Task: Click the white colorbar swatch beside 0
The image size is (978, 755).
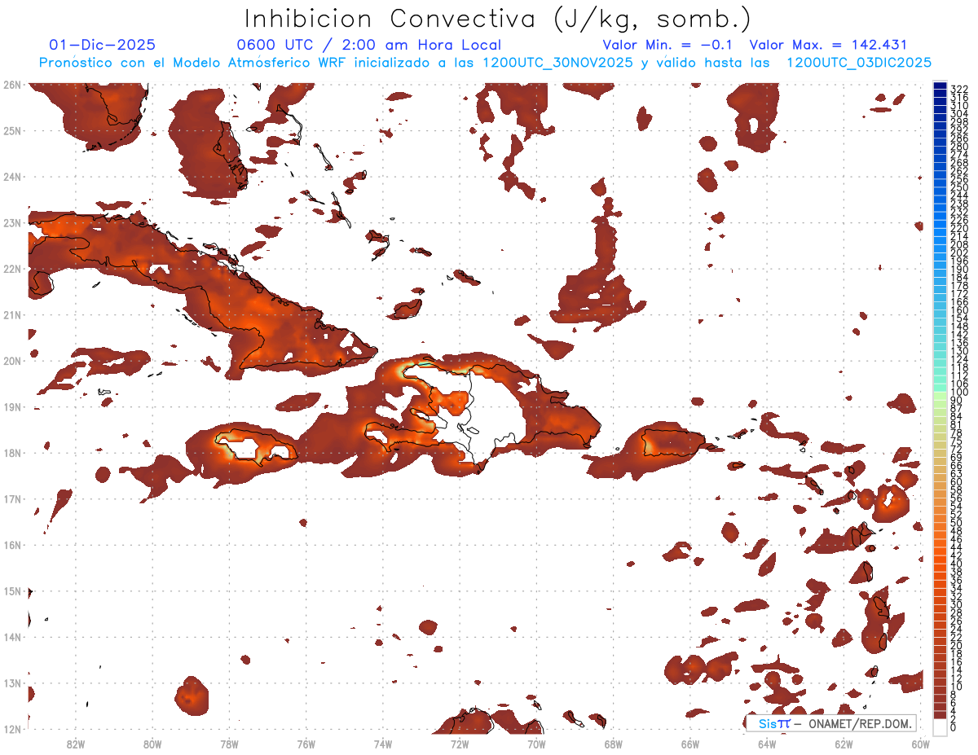Action: tap(940, 727)
